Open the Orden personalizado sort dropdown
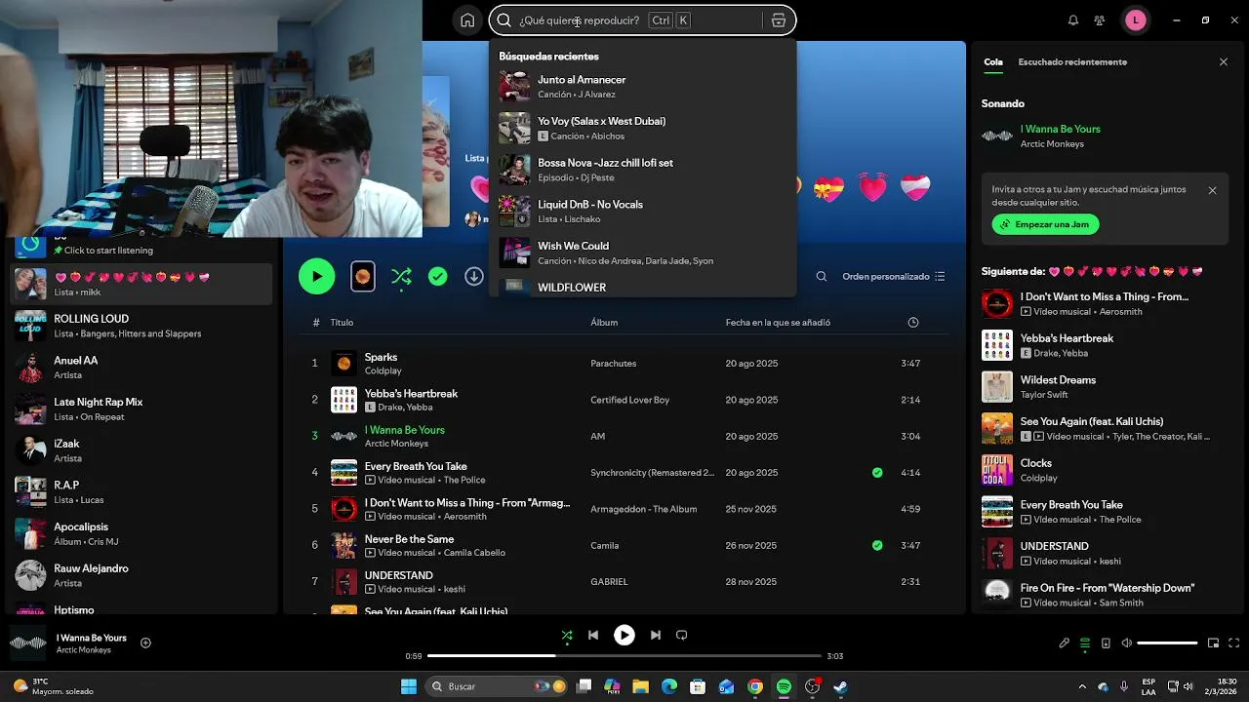Screen dimensions: 1249x702 (894, 277)
